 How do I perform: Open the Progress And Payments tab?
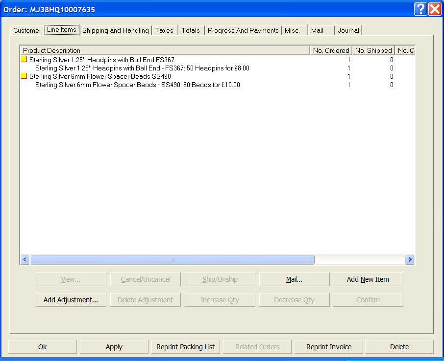[x=243, y=30]
